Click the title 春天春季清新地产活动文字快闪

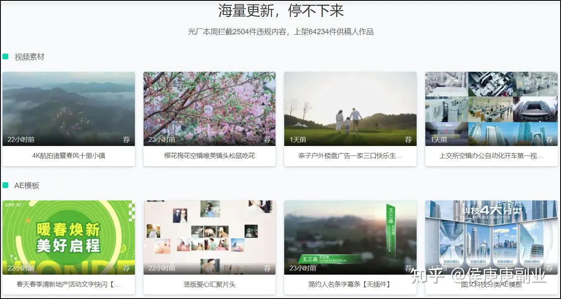tap(68, 285)
